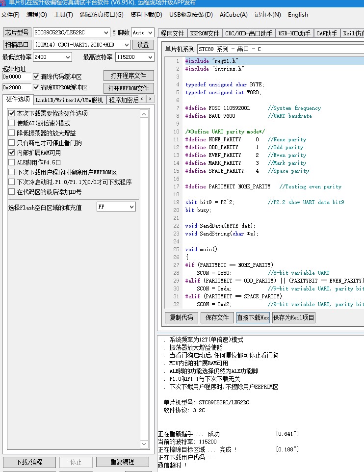Open the 记事本(N) menu

pyautogui.click(x=267, y=15)
